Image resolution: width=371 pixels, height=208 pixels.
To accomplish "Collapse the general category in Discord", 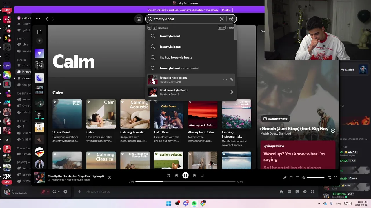I will 23,60.
